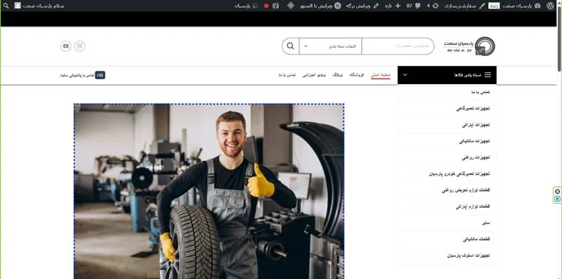Image resolution: width=562 pixels, height=279 pixels.
Task: Go to صفحه اصلی home tab
Action: tap(381, 75)
